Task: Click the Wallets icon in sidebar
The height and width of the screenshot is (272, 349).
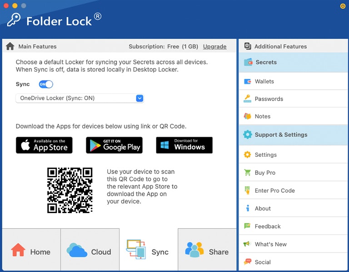Action: pos(248,82)
